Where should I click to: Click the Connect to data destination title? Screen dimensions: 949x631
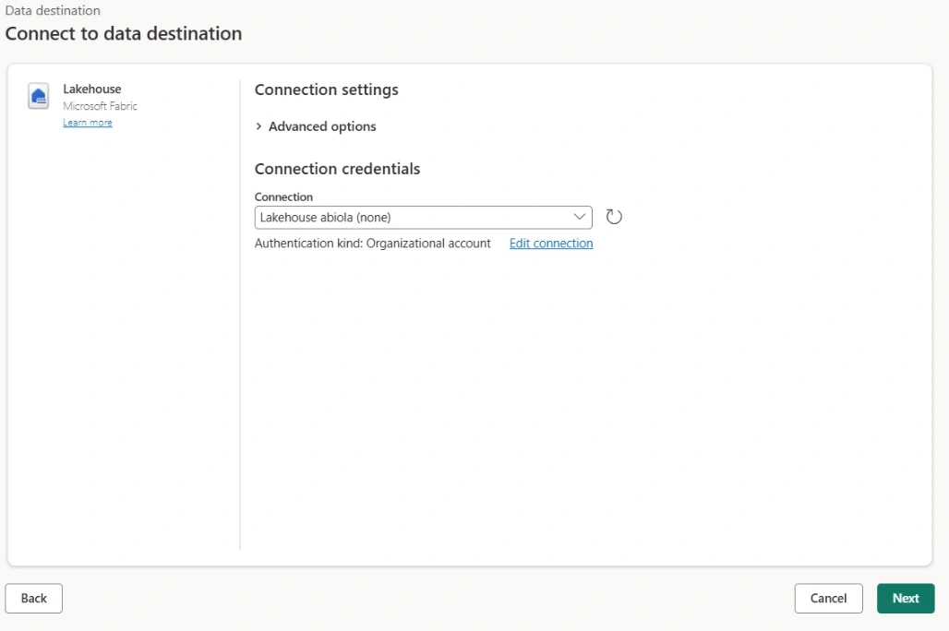pos(124,33)
